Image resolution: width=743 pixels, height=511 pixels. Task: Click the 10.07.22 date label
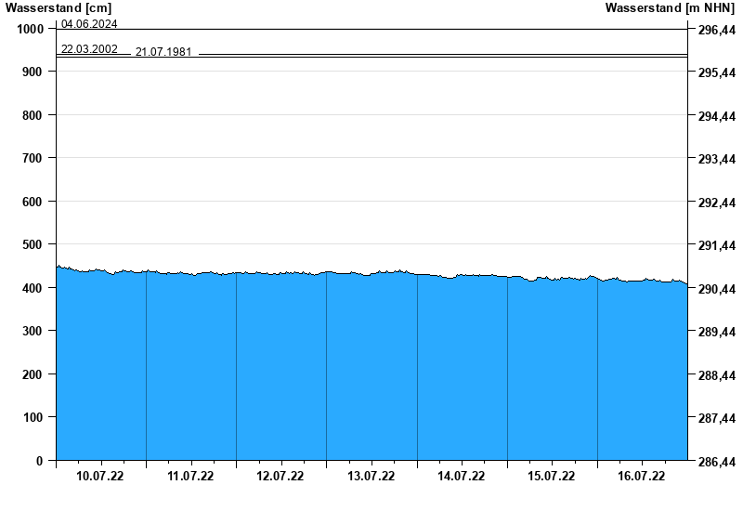pos(100,476)
